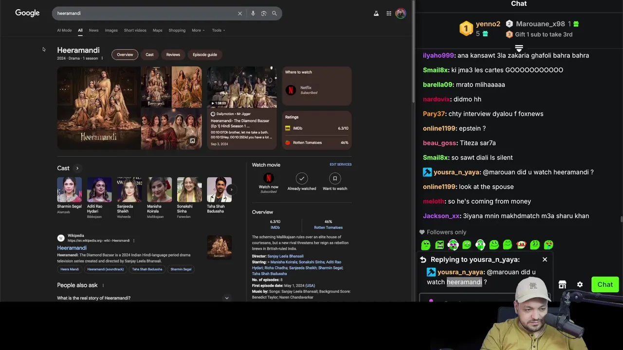Viewport: 623px width, 350px height.
Task: Open the Maps tab
Action: (157, 30)
